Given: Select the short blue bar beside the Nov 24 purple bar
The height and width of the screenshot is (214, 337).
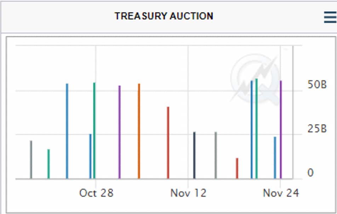Looking at the screenshot, I should 275,157.
